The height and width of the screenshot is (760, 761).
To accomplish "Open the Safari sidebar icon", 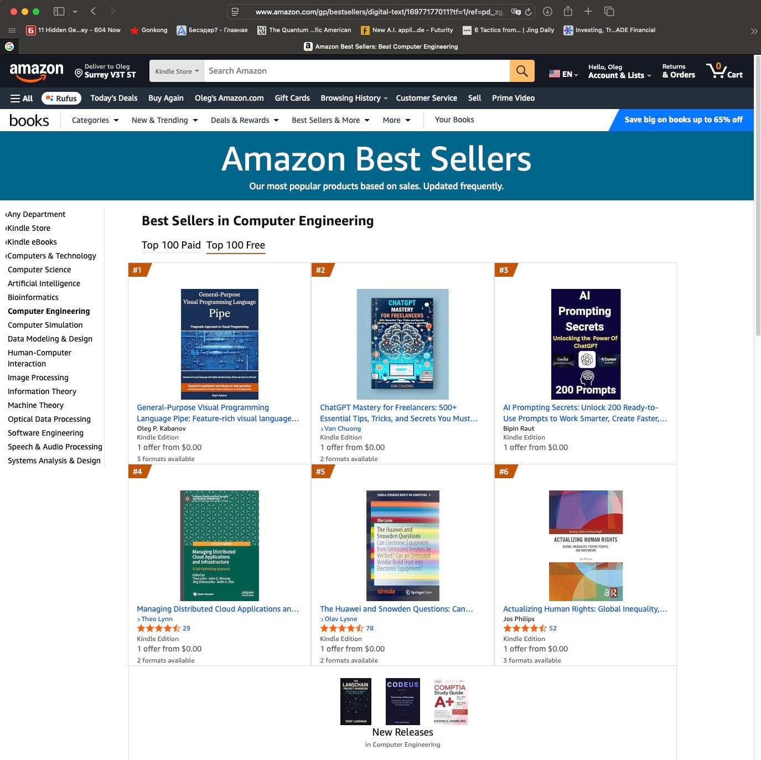I will [59, 11].
